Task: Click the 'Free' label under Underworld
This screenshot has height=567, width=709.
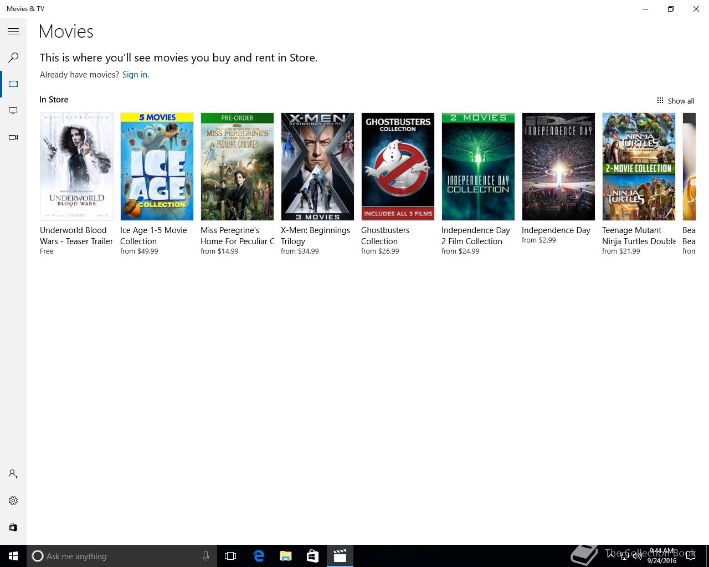Action: click(x=47, y=251)
